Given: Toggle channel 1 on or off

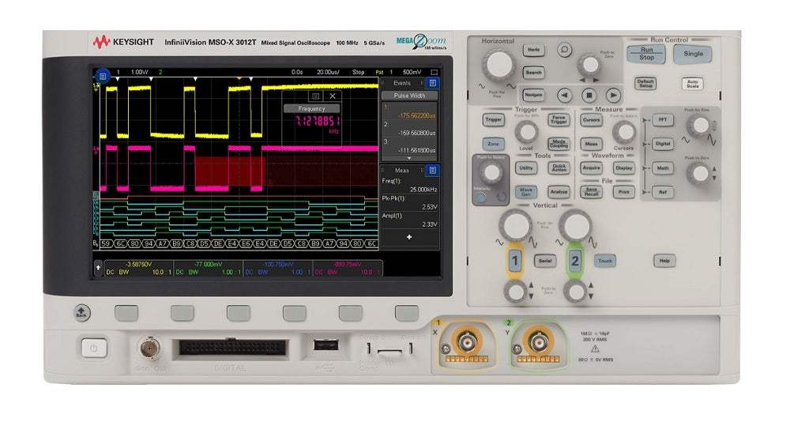Looking at the screenshot, I should pyautogui.click(x=515, y=261).
